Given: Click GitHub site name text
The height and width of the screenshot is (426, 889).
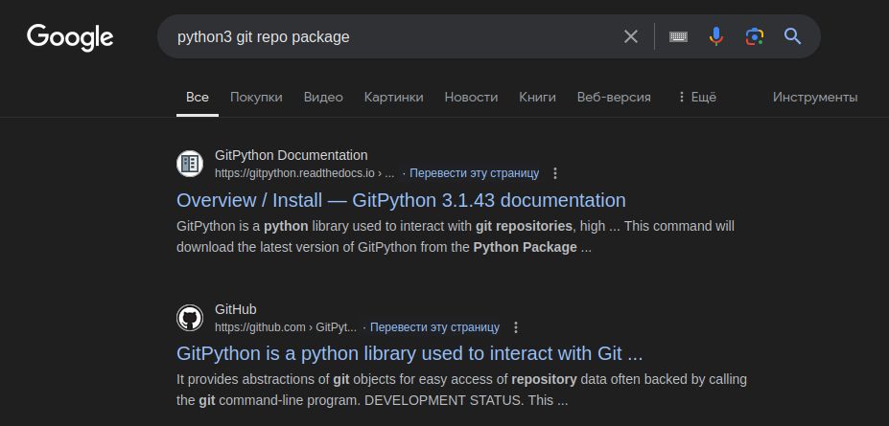Looking at the screenshot, I should coord(236,309).
